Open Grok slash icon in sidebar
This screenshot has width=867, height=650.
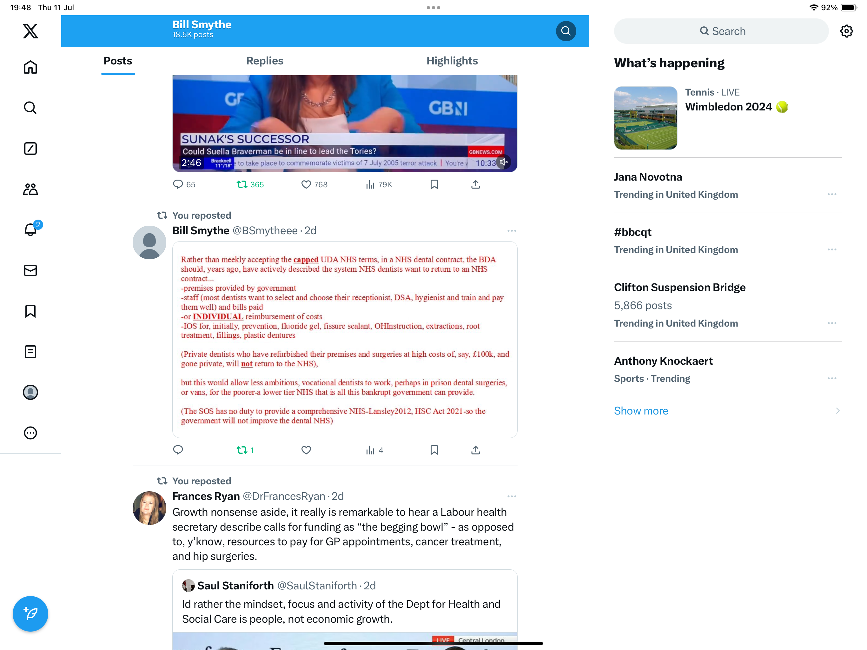pos(30,148)
